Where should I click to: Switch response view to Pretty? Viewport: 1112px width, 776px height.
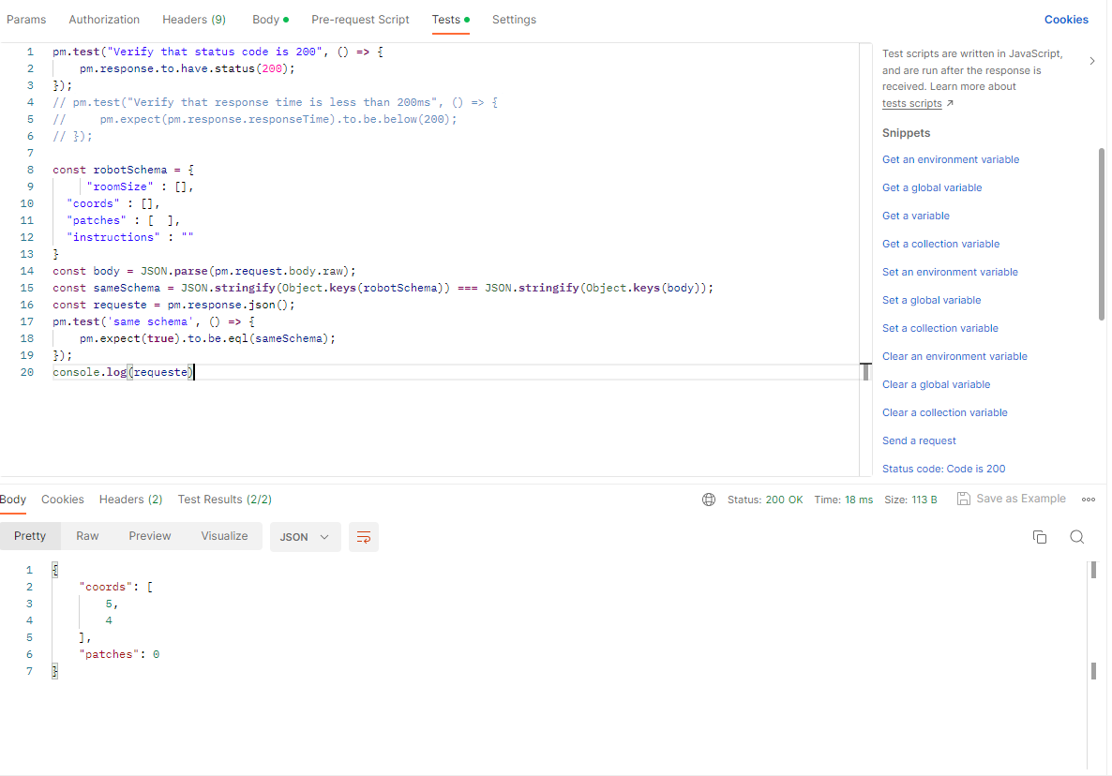(x=30, y=536)
